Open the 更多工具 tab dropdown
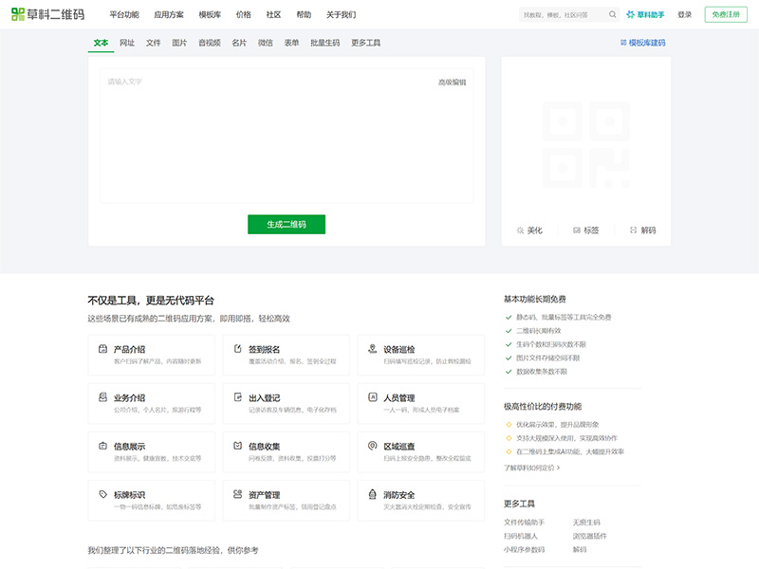The image size is (759, 569). [x=365, y=43]
